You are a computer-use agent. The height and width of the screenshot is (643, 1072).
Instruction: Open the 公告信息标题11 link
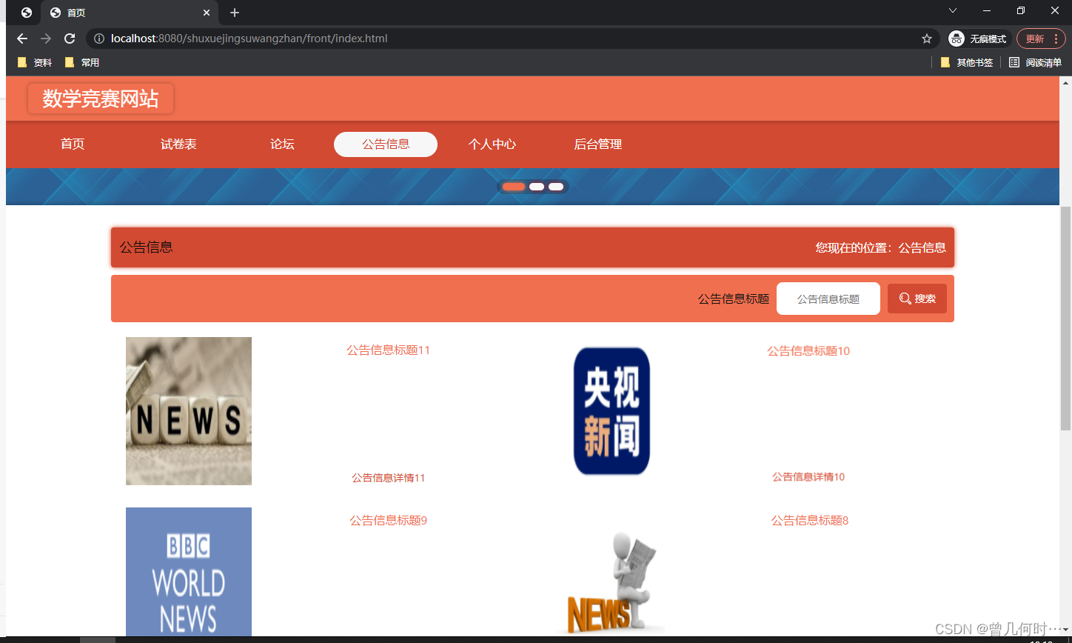[x=389, y=350]
